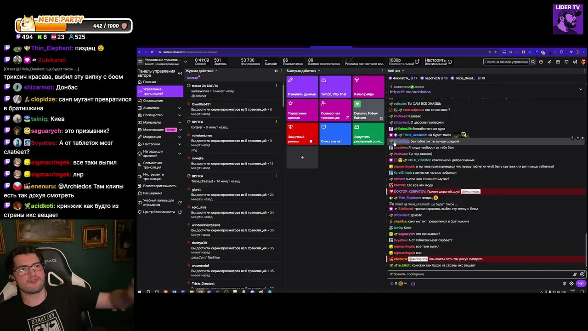Click the Twitch, Clip That quick action
The width and height of the screenshot is (588, 331).
point(335,86)
